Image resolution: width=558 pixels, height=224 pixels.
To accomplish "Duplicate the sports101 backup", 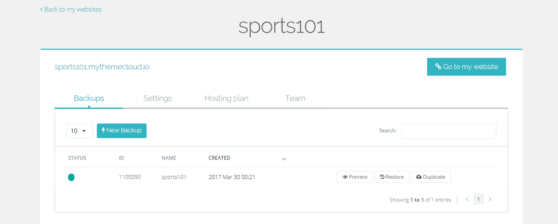I will point(431,177).
